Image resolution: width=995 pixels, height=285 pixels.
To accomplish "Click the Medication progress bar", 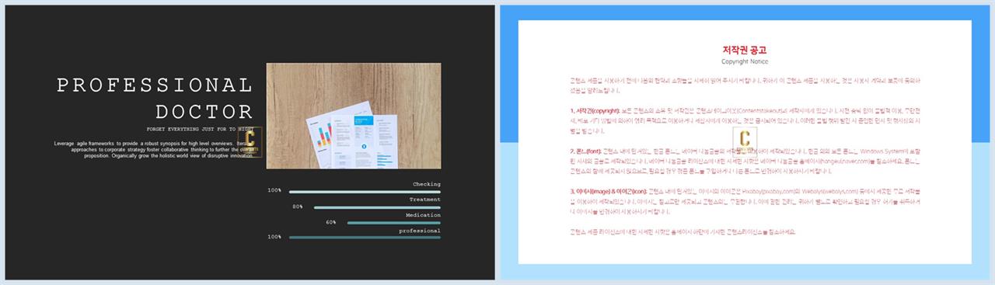I will 393,223.
